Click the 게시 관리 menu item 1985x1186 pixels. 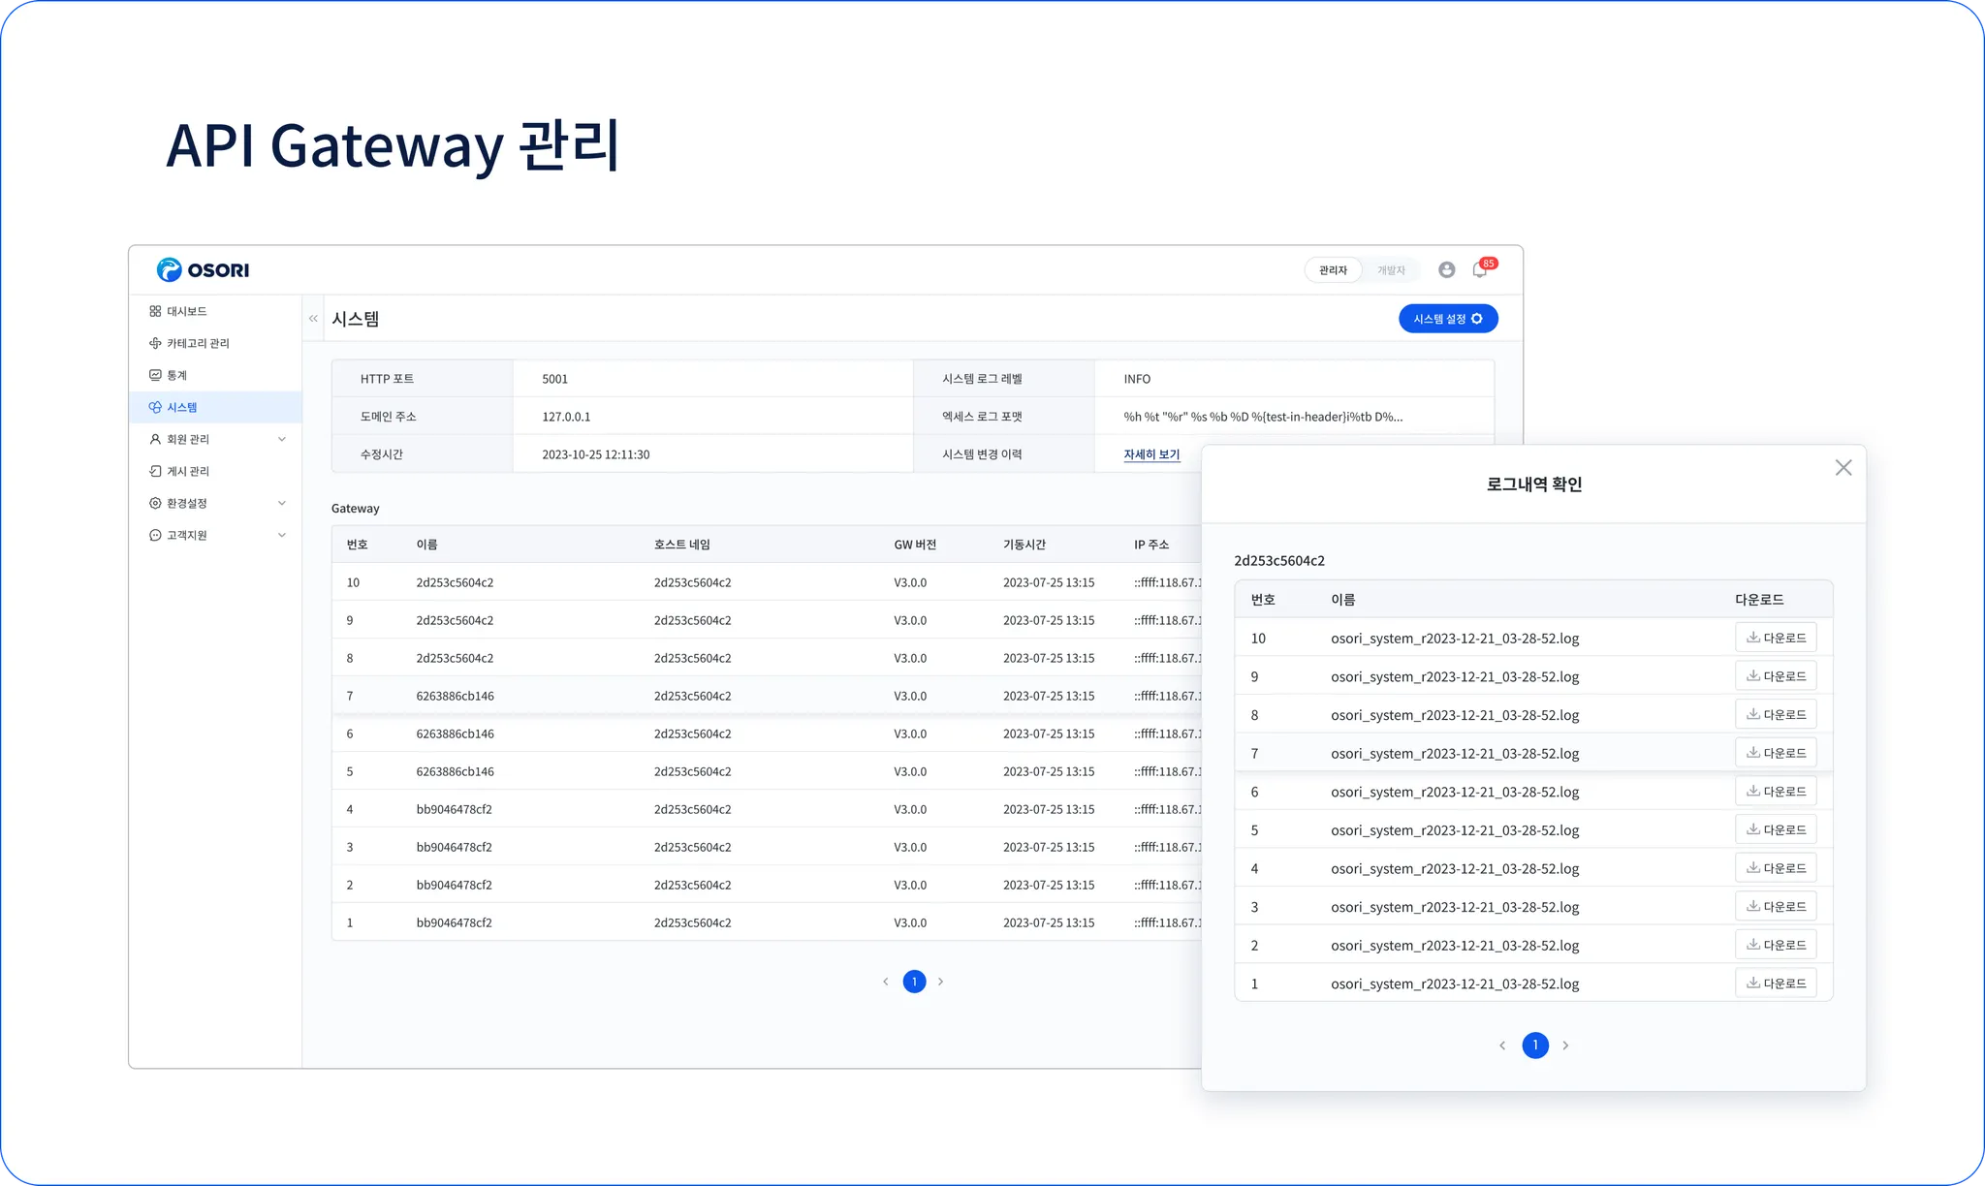pyautogui.click(x=187, y=471)
